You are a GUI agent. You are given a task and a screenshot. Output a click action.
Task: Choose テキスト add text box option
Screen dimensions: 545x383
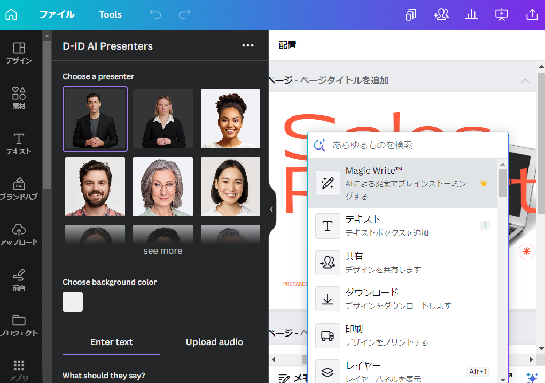(x=402, y=226)
